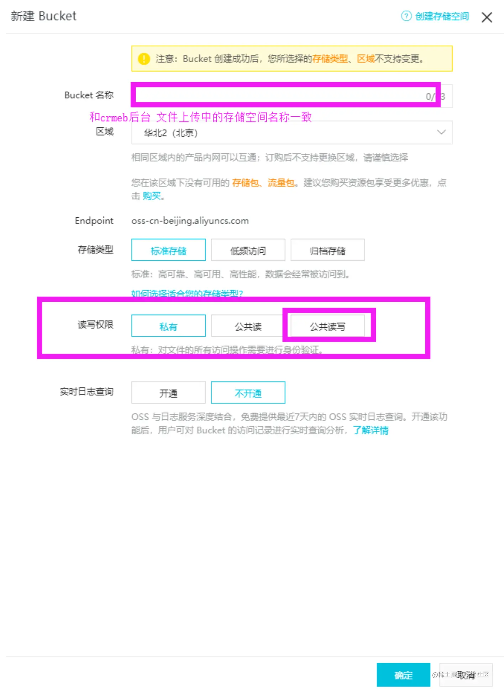Open the 了解详情 link
This screenshot has width=504, height=693.
[x=371, y=430]
